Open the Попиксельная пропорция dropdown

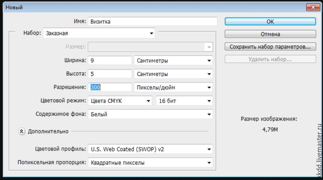pyautogui.click(x=151, y=163)
